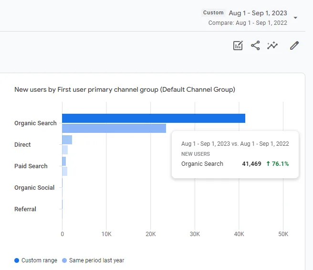Click the chart title New users by First user
The image size is (313, 270).
125,89
